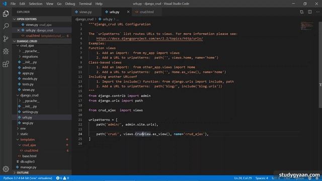Viewport: 322px width, 181px height.
Task: Open the Extensions view
Action: 6,64
